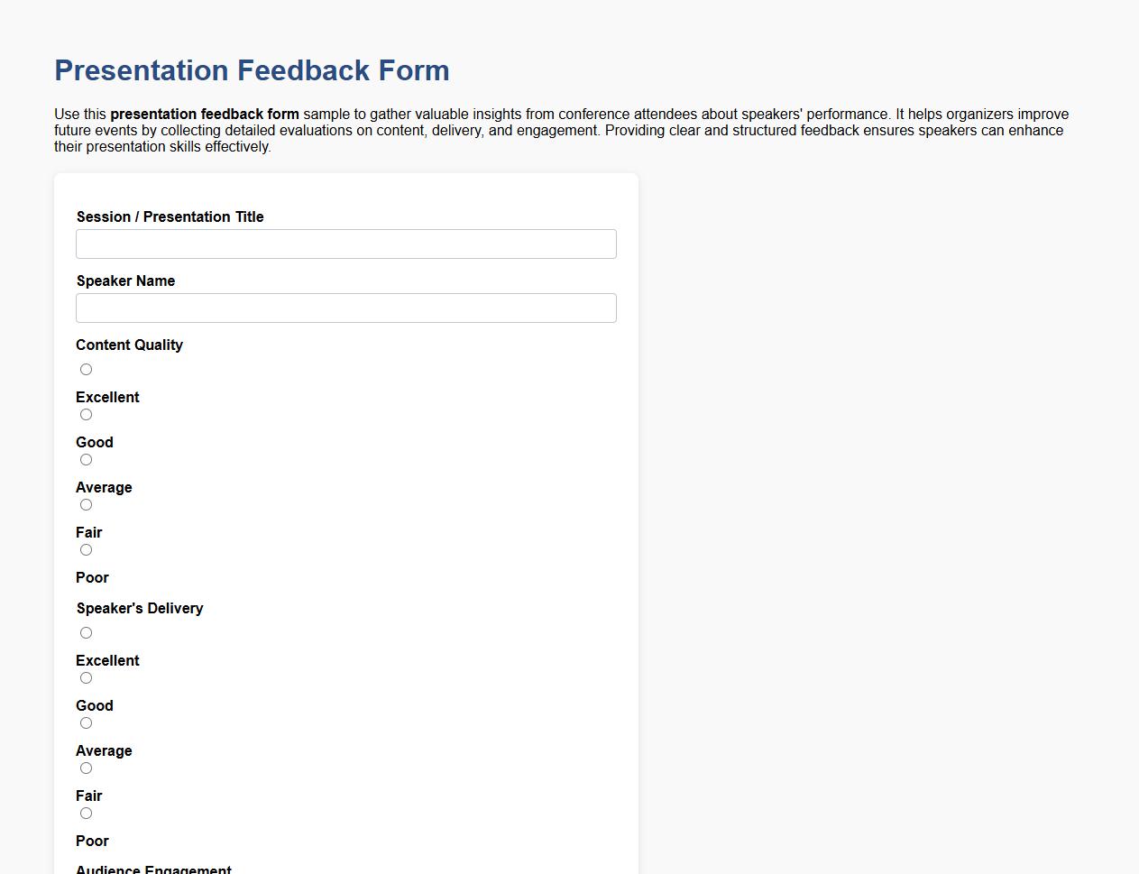Click the Presentation Feedback Form heading

click(x=252, y=70)
